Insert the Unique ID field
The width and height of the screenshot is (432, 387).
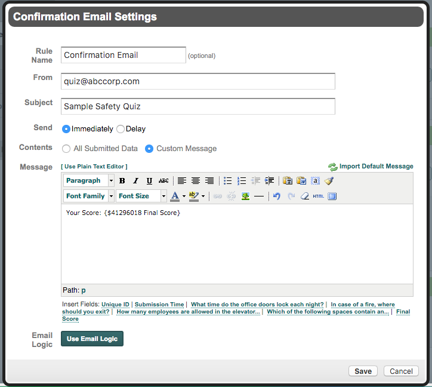[115, 304]
